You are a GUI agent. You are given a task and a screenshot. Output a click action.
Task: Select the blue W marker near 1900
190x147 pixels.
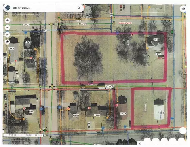tap(59, 107)
